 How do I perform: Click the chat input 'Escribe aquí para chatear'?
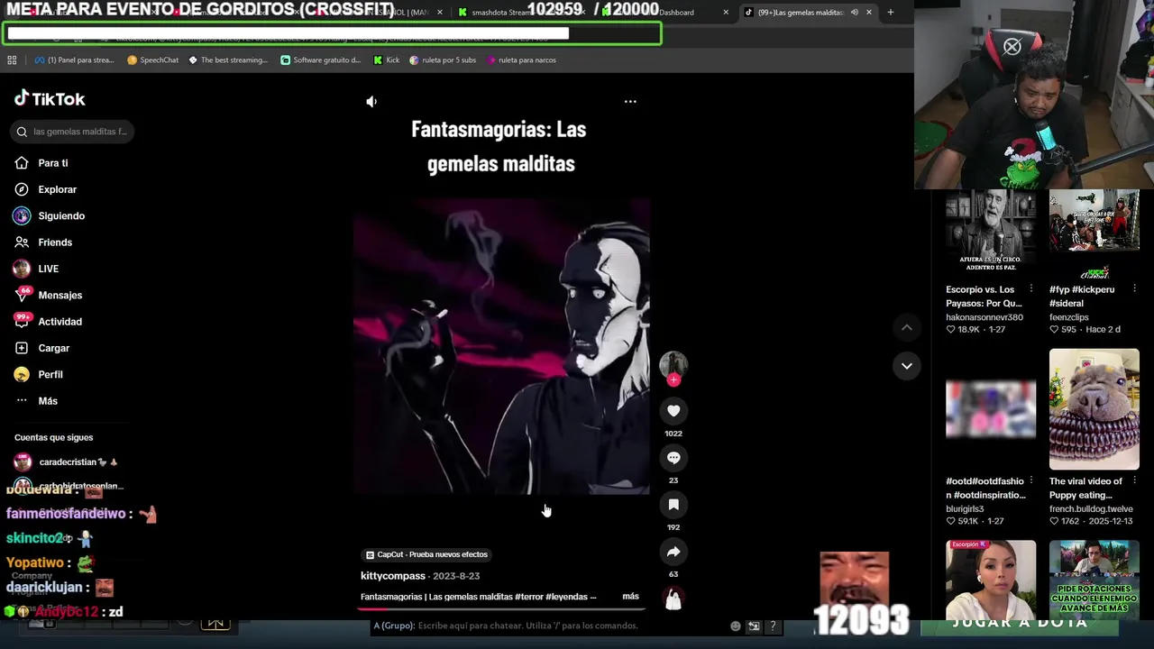[528, 626]
